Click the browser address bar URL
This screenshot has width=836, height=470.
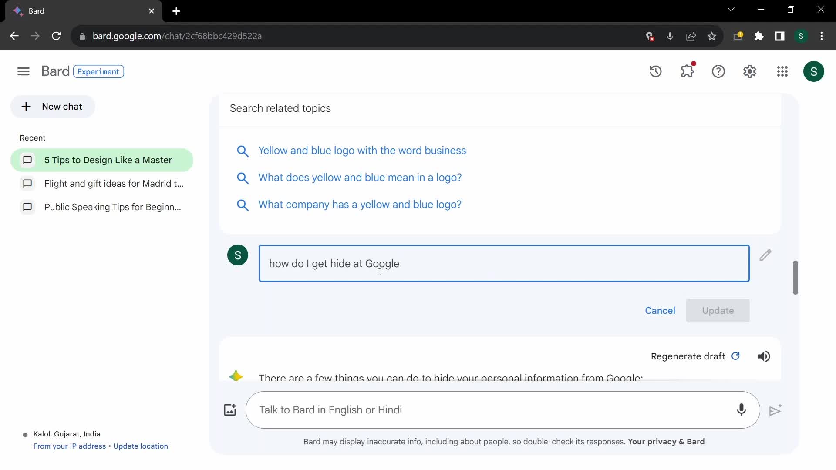coord(177,36)
